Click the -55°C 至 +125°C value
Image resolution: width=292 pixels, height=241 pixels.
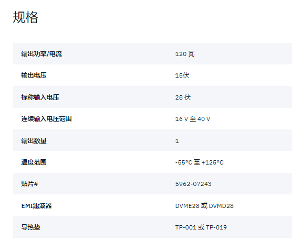199,162
